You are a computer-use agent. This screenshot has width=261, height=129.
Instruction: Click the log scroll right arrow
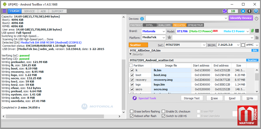(119, 116)
